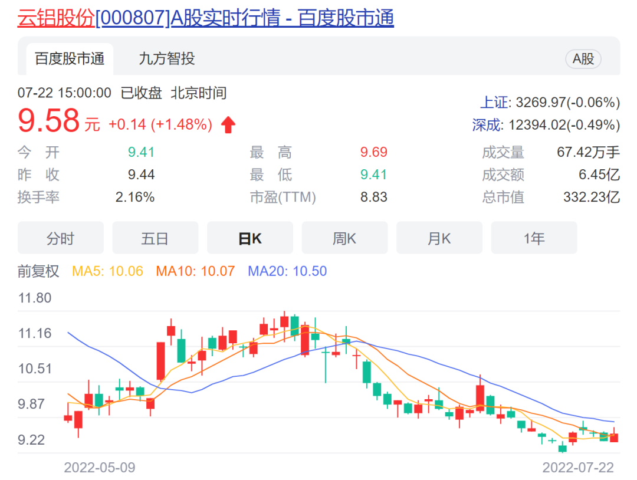This screenshot has height=480, width=637.
Task: Open the 云铝股份 Baidu stock title link
Action: [205, 18]
